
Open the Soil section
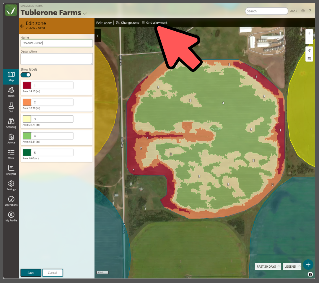(x=11, y=108)
